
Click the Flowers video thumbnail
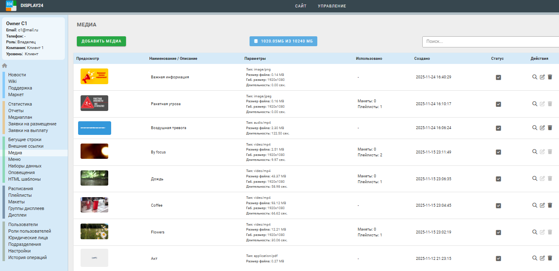pos(94,231)
